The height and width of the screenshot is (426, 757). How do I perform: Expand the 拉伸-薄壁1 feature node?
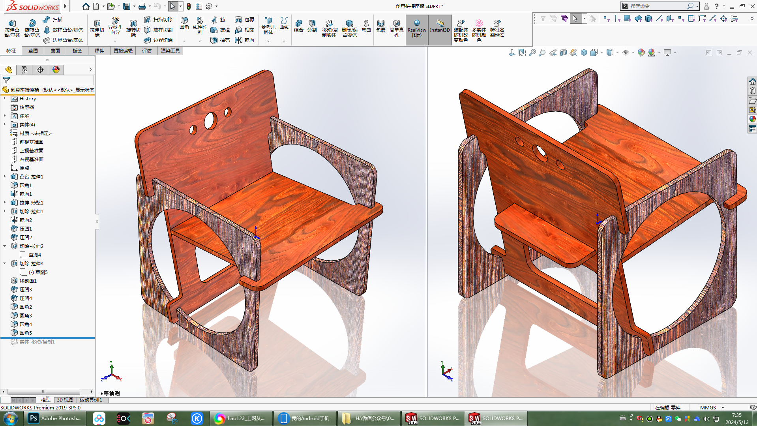tap(5, 203)
